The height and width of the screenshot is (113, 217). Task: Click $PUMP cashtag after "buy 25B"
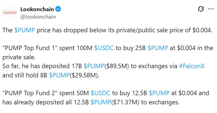[x=158, y=48]
